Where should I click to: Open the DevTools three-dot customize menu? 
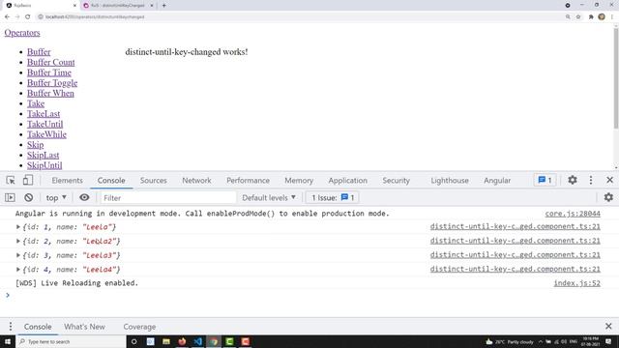coord(591,180)
